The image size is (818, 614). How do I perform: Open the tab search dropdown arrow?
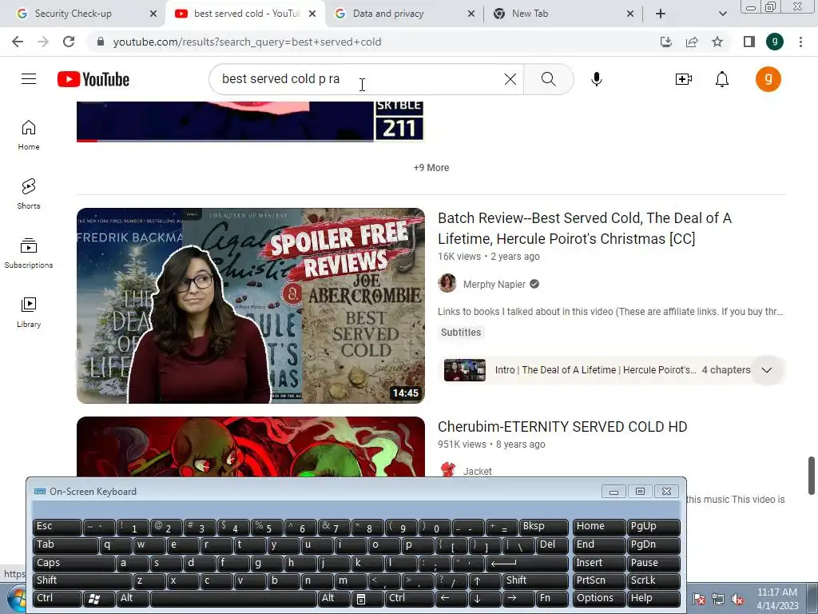722,14
